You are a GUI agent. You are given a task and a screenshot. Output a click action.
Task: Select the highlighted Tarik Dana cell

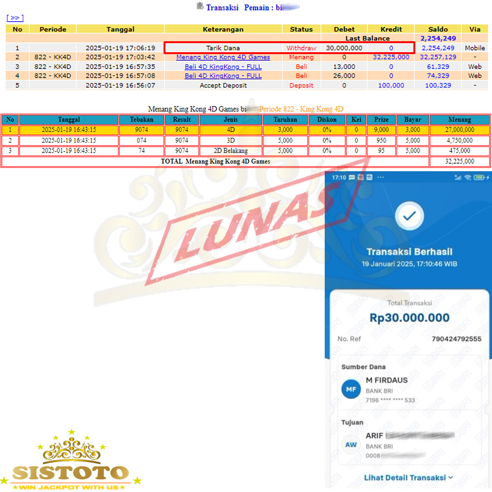point(223,48)
